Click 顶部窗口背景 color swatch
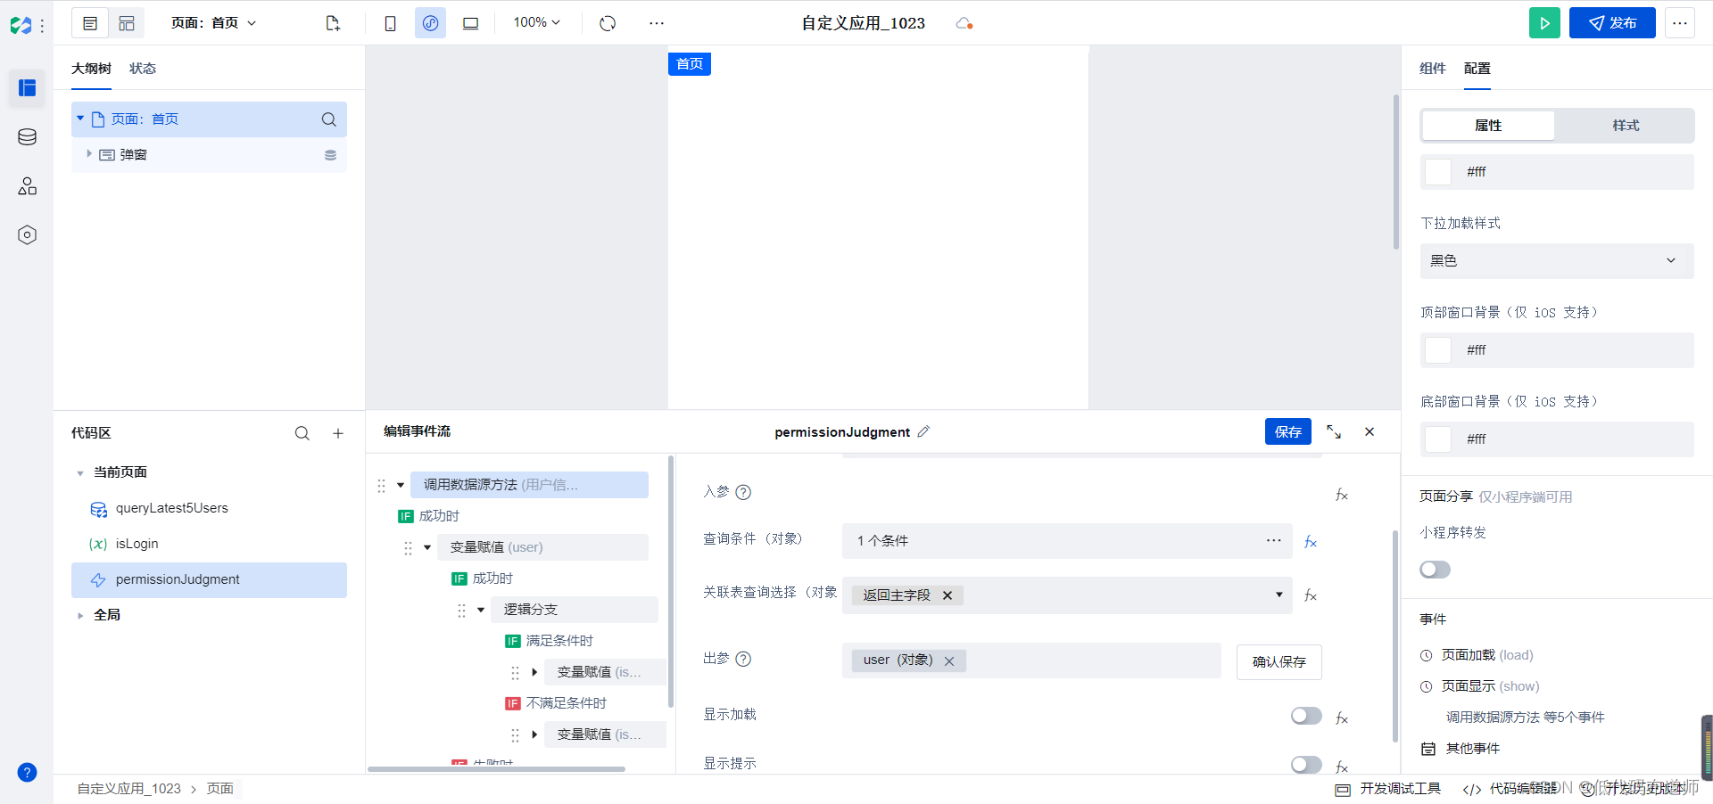This screenshot has width=1713, height=804. click(1438, 350)
